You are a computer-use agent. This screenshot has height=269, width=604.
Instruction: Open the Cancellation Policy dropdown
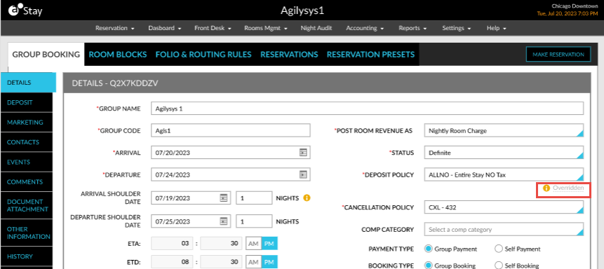pyautogui.click(x=504, y=207)
